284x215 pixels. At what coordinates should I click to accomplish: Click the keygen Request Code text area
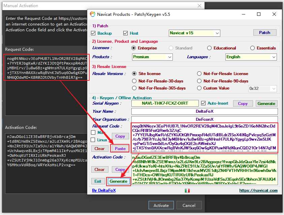[x=204, y=137]
